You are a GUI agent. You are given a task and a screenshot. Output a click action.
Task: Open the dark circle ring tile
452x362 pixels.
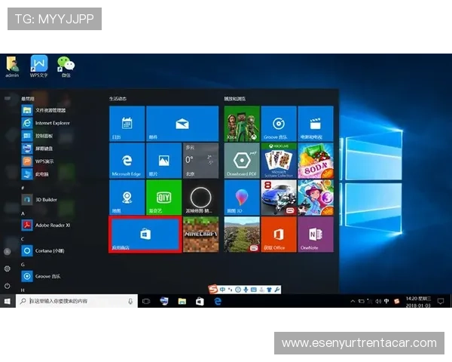pos(200,198)
